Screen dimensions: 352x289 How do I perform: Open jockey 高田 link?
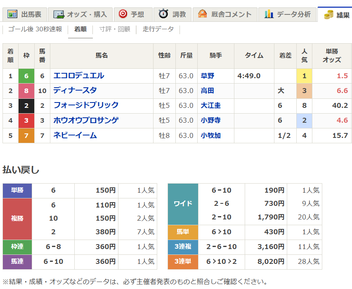[208, 91]
